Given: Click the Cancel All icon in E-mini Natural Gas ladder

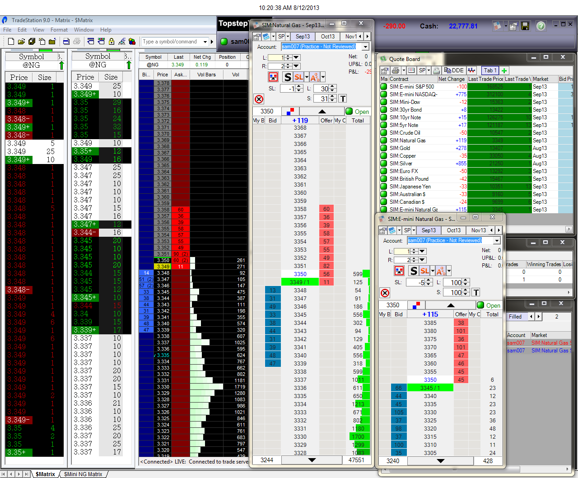Looking at the screenshot, I should pos(385,293).
